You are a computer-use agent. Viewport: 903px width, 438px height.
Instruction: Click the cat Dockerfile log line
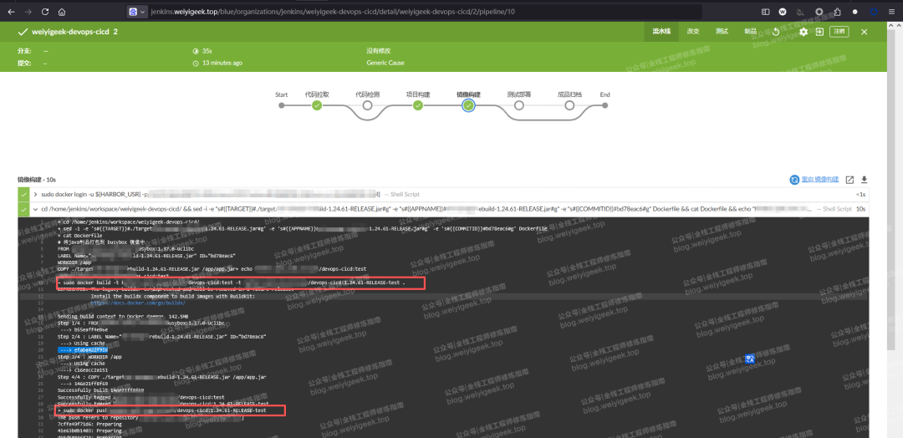tap(79, 235)
